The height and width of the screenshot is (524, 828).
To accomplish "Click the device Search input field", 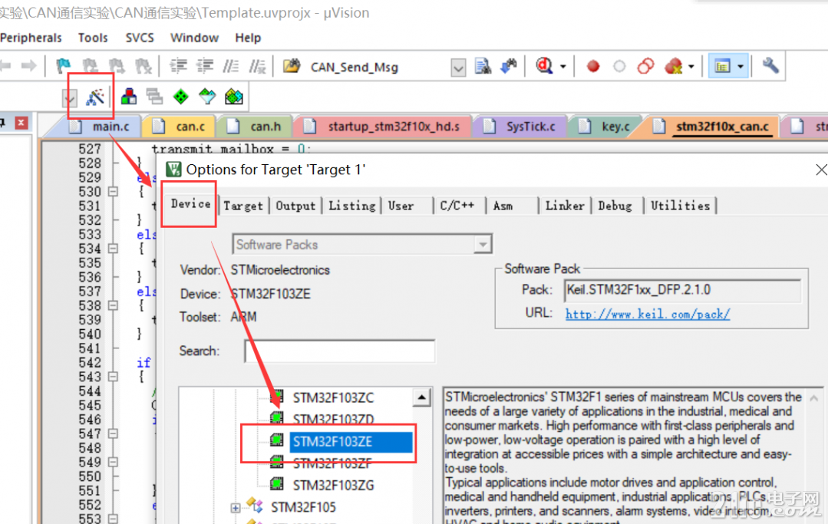I will (340, 351).
